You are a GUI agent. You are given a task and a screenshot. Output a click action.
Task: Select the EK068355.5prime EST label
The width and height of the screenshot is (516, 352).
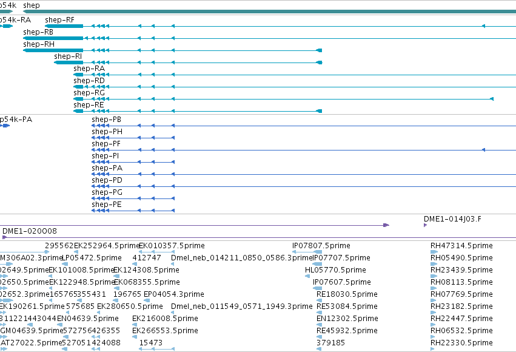147,283
